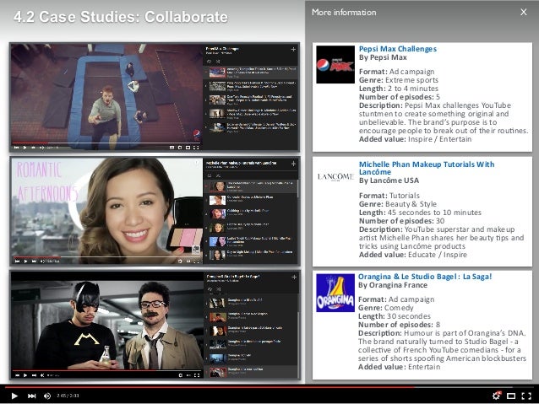Image resolution: width=539 pixels, height=404 pixels.
Task: Mute the main player volume
Action: click(x=48, y=395)
